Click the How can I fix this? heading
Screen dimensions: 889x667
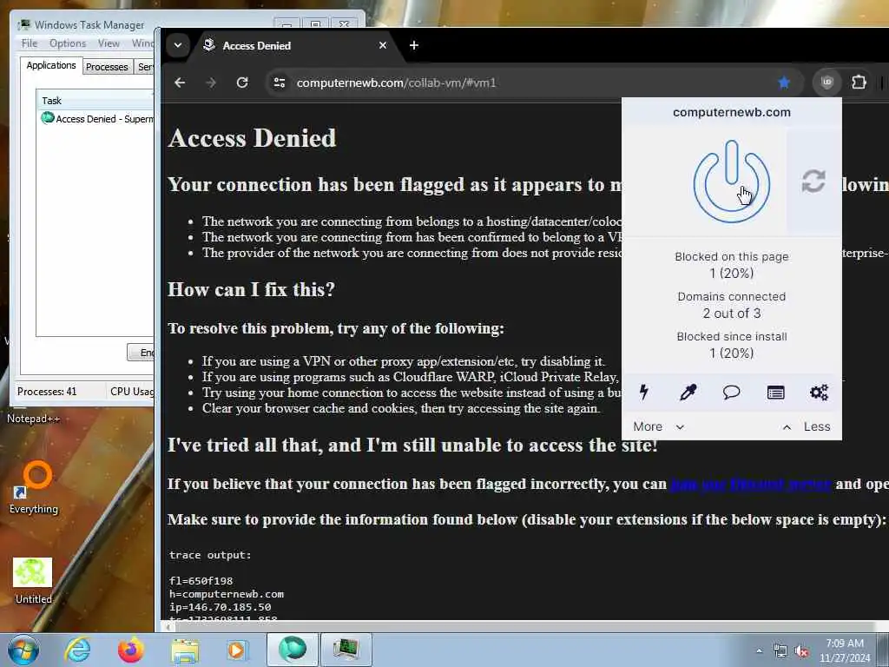point(251,289)
